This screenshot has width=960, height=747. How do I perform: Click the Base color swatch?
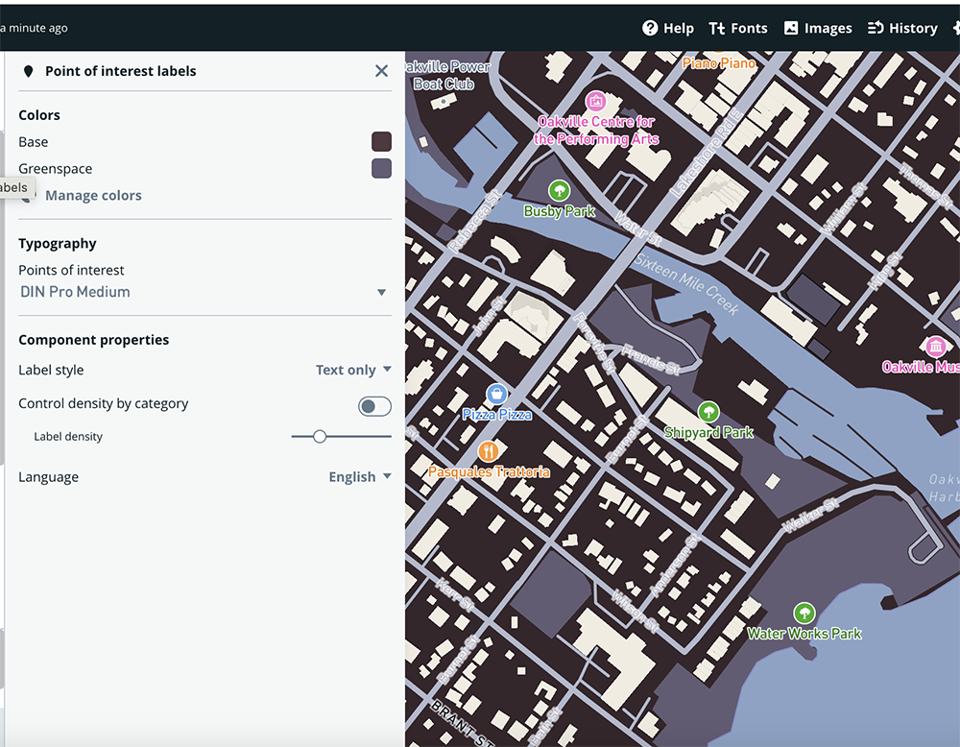click(x=381, y=141)
